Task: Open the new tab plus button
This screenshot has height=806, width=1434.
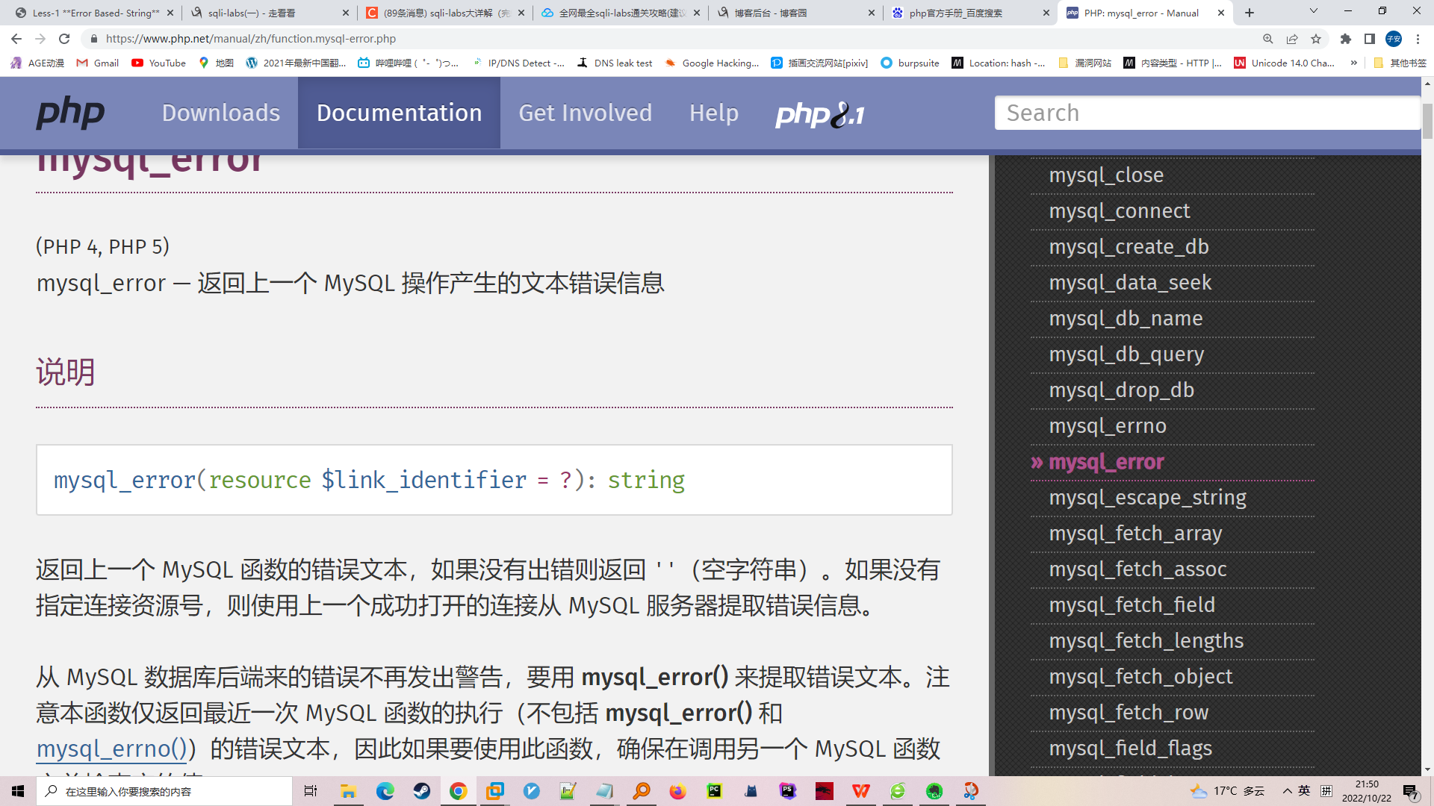Action: (x=1250, y=13)
